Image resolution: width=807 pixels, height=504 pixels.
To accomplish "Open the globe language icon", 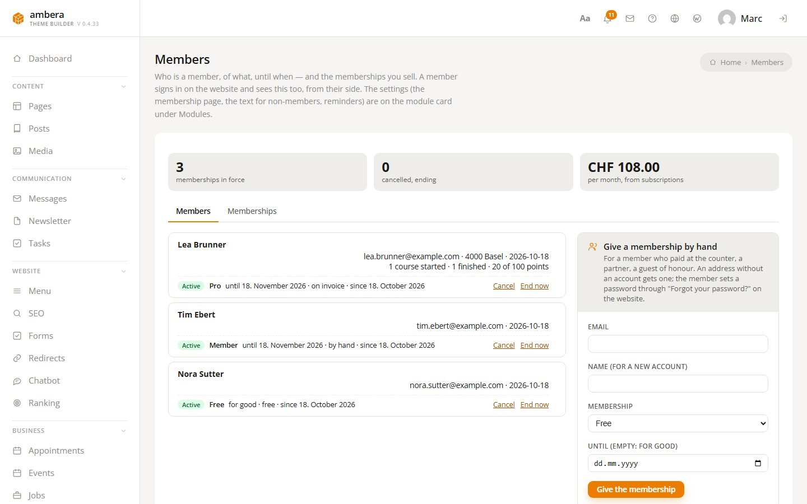I will tap(675, 18).
